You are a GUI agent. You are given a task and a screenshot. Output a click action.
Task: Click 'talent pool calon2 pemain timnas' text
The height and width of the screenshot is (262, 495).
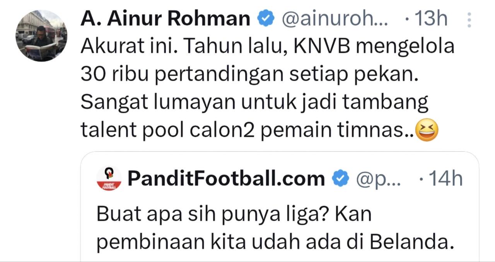(x=247, y=131)
